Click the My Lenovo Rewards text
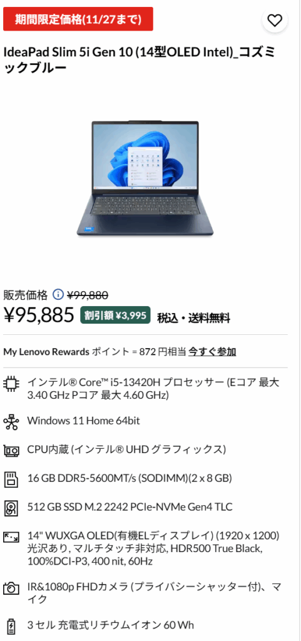 pyautogui.click(x=46, y=352)
